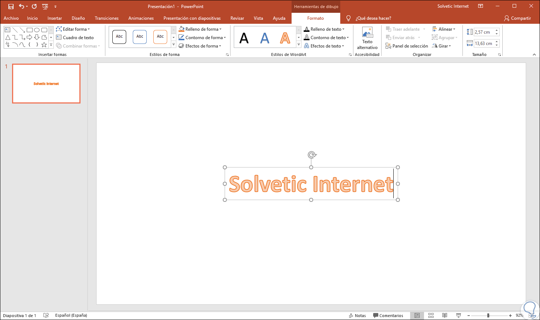Switch to the Insertar tab
The width and height of the screenshot is (540, 320).
[x=55, y=18]
